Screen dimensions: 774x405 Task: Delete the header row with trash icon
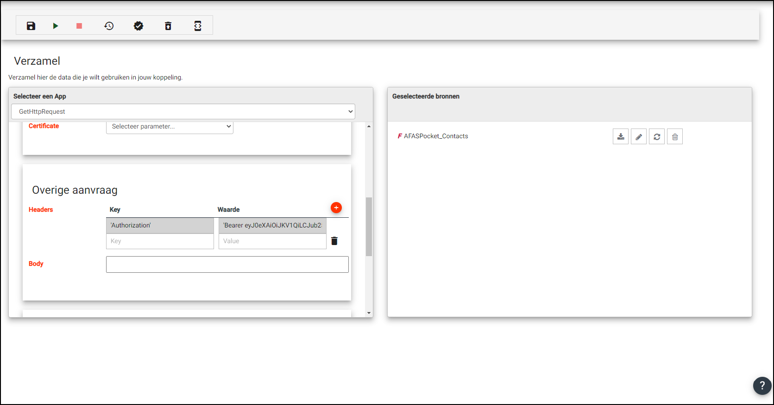coord(334,241)
